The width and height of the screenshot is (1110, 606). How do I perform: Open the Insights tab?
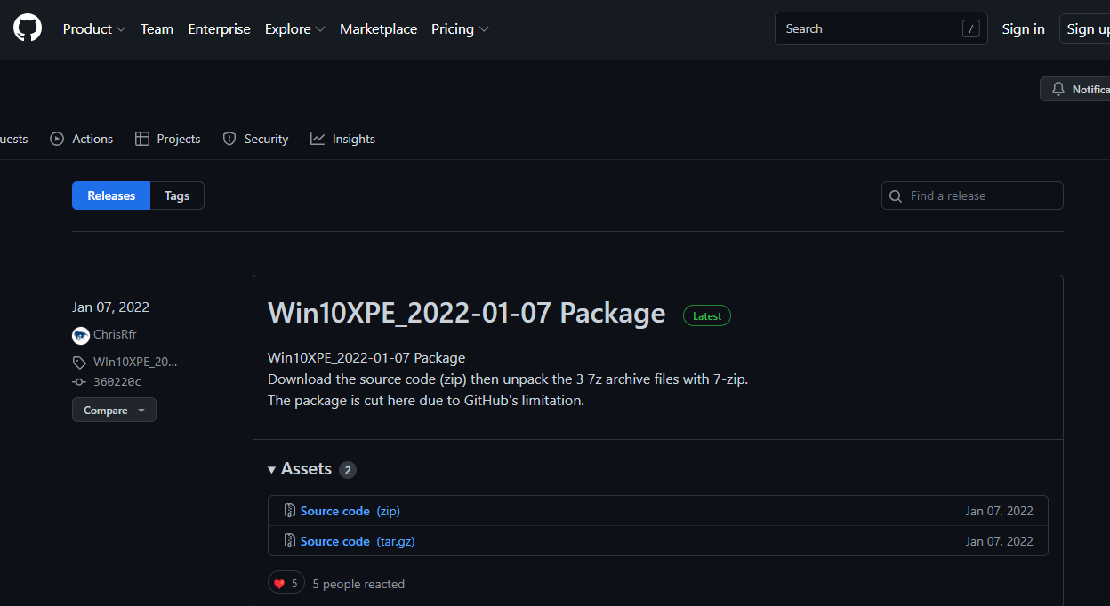(342, 139)
